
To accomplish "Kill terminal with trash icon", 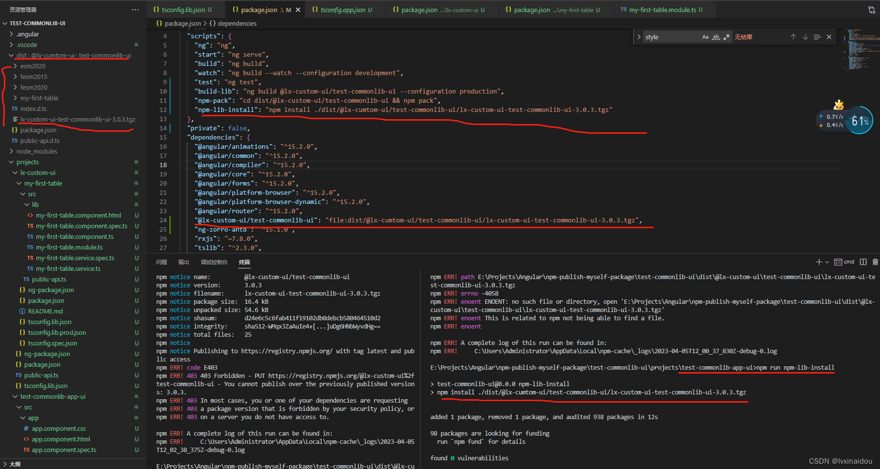I will pos(875,262).
